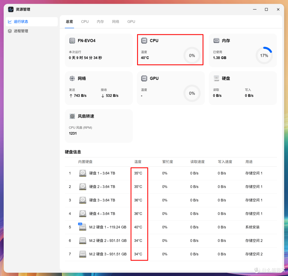The height and width of the screenshot is (276, 288).
Task: Click the disk icon for 硬盘 3
Action: tap(83, 200)
